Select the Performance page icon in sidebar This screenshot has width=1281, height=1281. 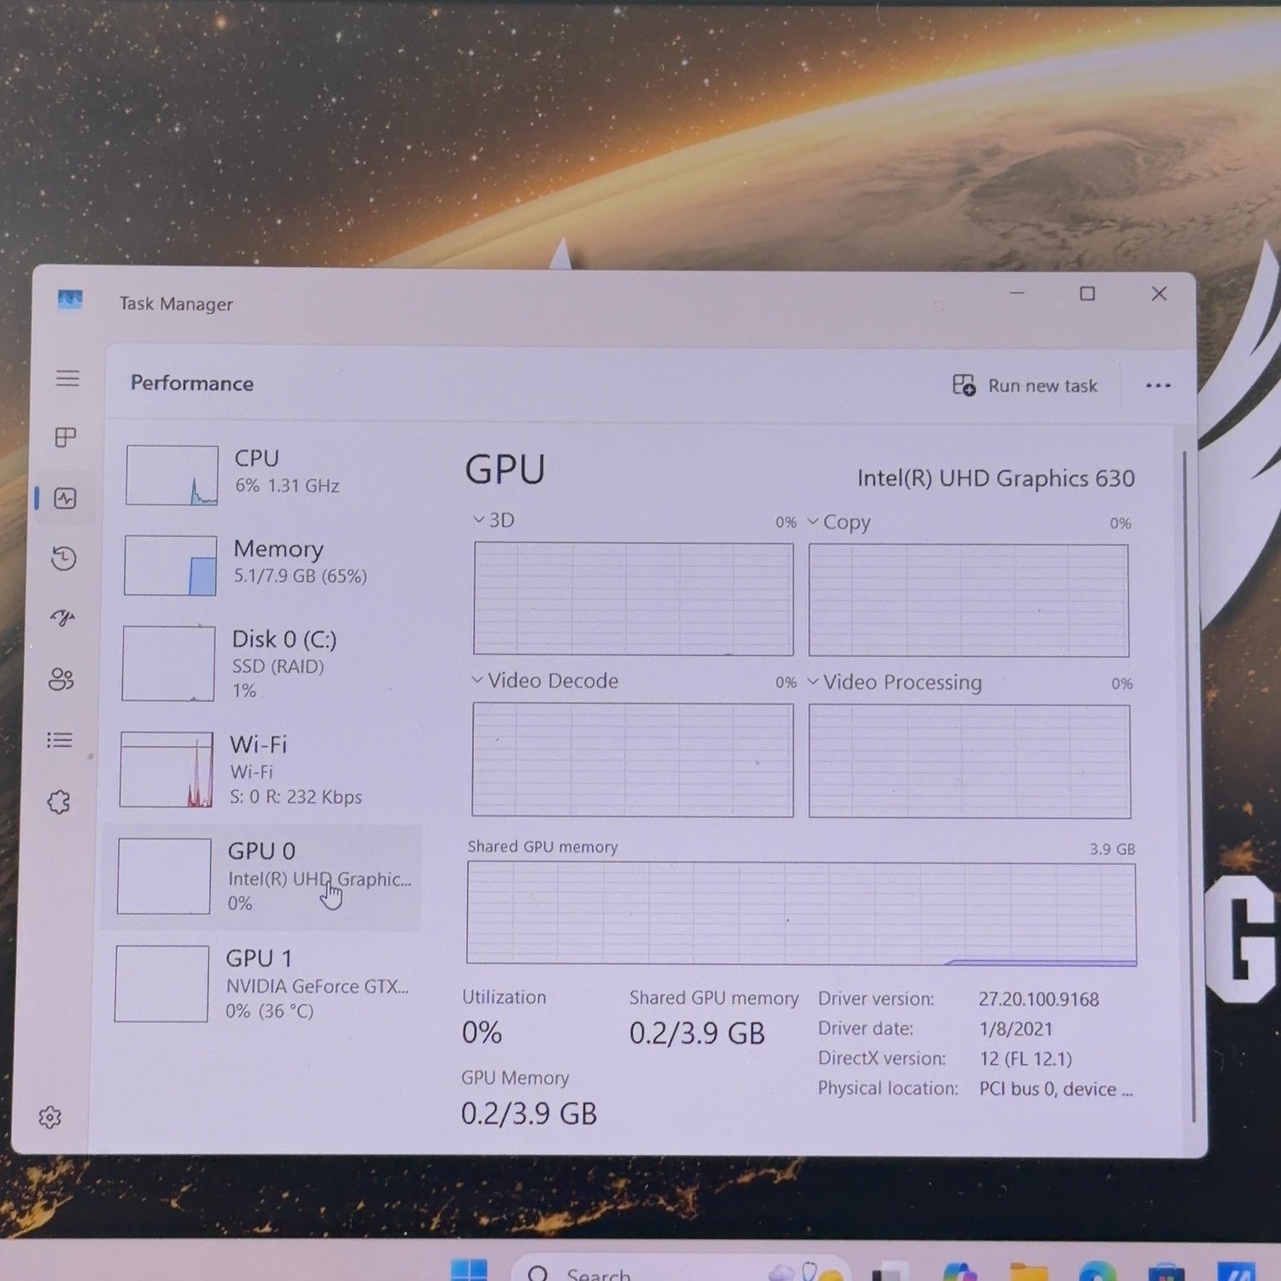coord(66,498)
